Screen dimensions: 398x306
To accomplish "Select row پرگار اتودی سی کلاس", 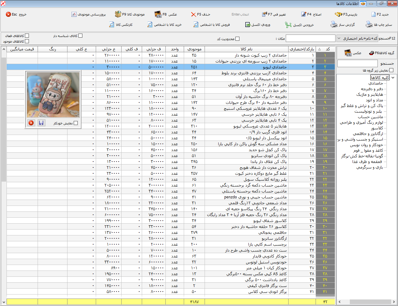I will tap(171, 291).
